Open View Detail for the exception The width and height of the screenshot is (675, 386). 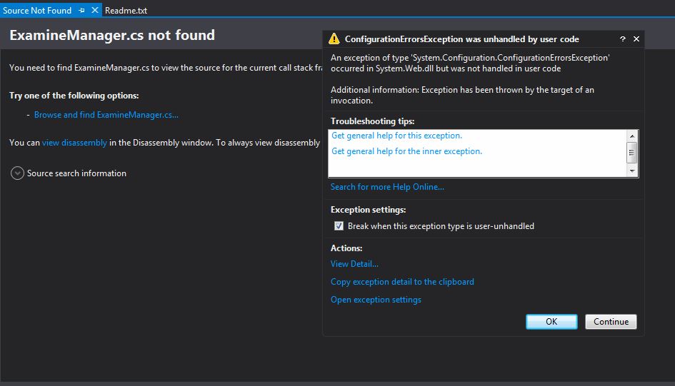[354, 264]
